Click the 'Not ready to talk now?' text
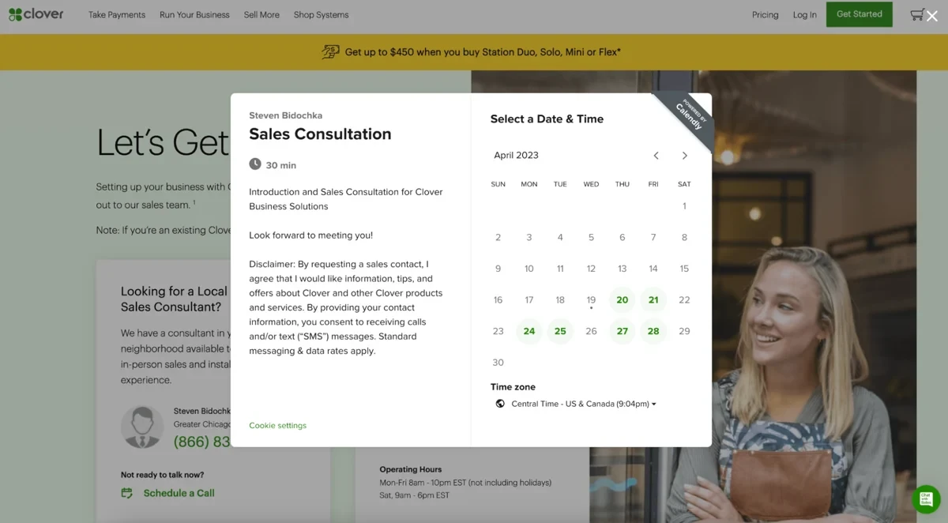 [162, 475]
